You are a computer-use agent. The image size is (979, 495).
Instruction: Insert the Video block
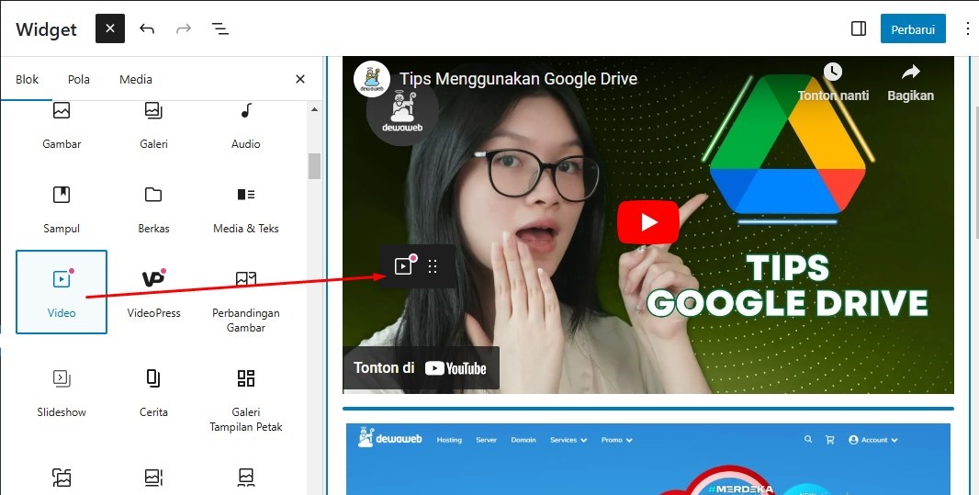point(62,292)
